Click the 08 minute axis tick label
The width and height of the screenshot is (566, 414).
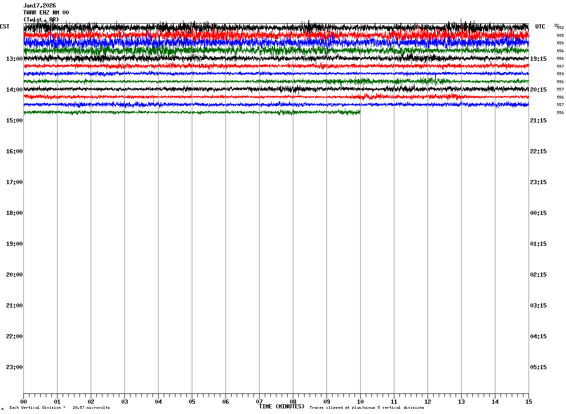293,402
